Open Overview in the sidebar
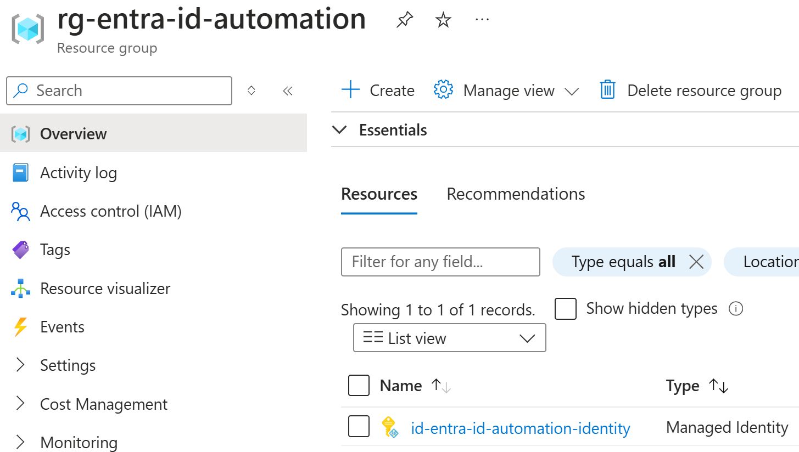This screenshot has width=799, height=452. (153, 133)
